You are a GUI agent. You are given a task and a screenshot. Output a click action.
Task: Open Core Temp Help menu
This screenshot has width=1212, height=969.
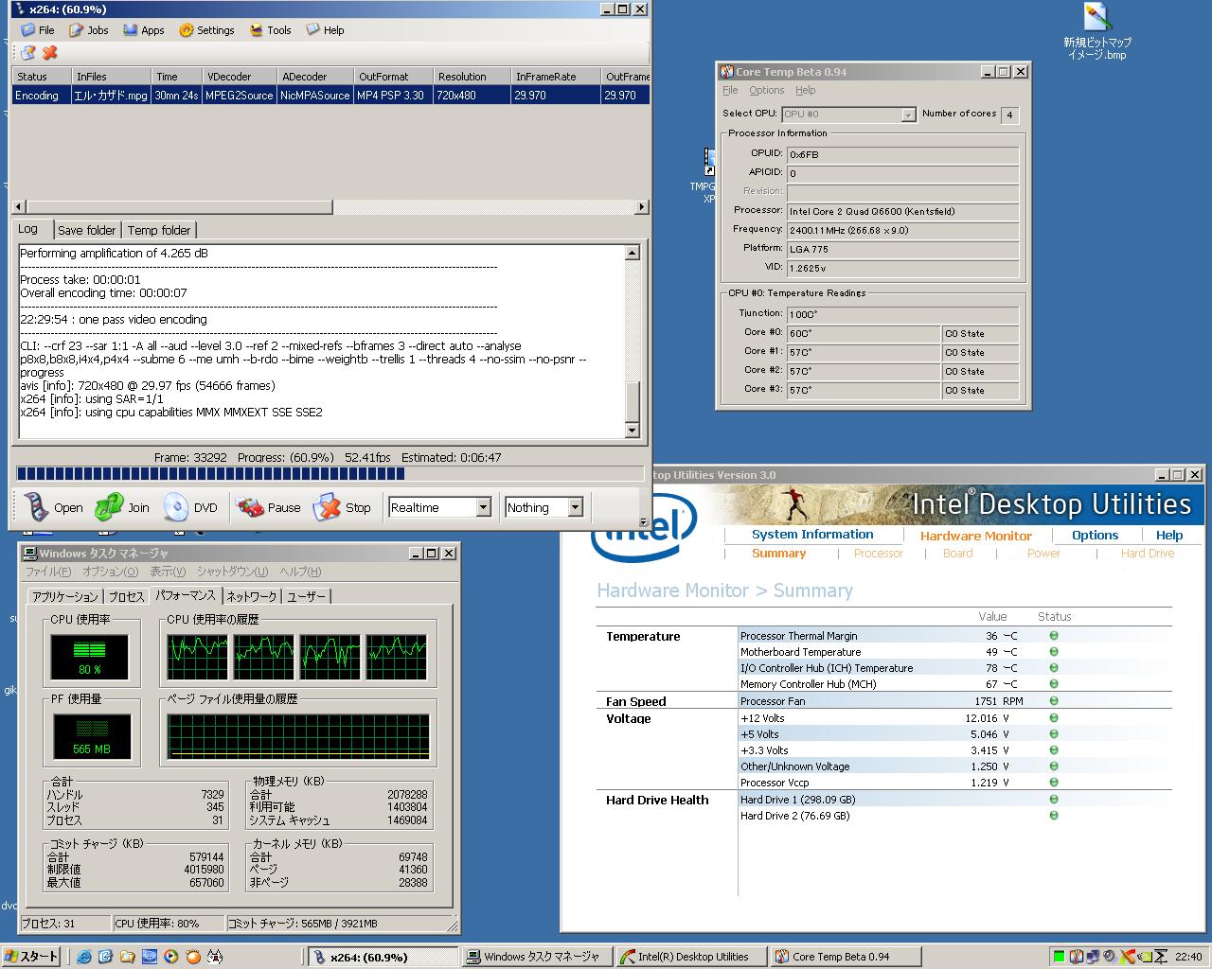coord(805,90)
